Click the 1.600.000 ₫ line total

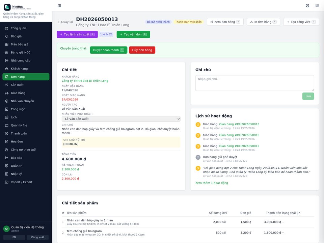pos(272,233)
